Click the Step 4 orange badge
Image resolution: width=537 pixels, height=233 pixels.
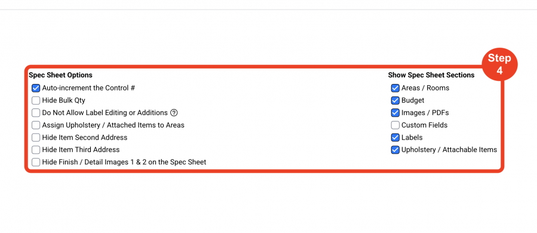(499, 64)
